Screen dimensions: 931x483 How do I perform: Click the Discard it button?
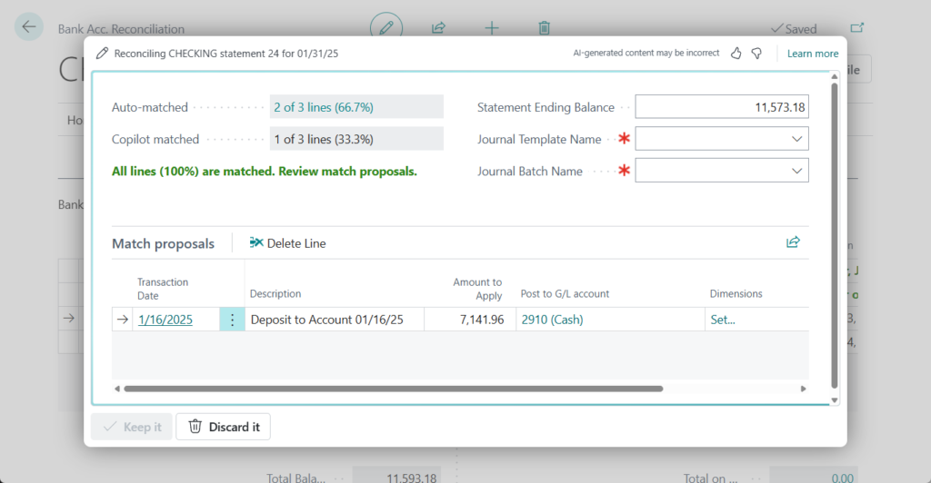pos(223,427)
